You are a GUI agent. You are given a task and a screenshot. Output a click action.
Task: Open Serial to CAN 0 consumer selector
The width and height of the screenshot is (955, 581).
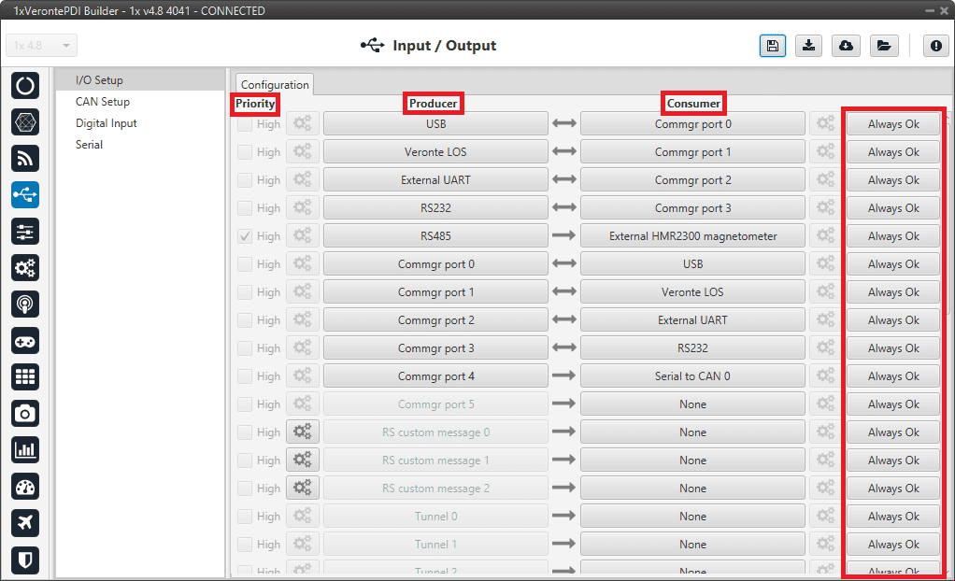click(x=692, y=376)
